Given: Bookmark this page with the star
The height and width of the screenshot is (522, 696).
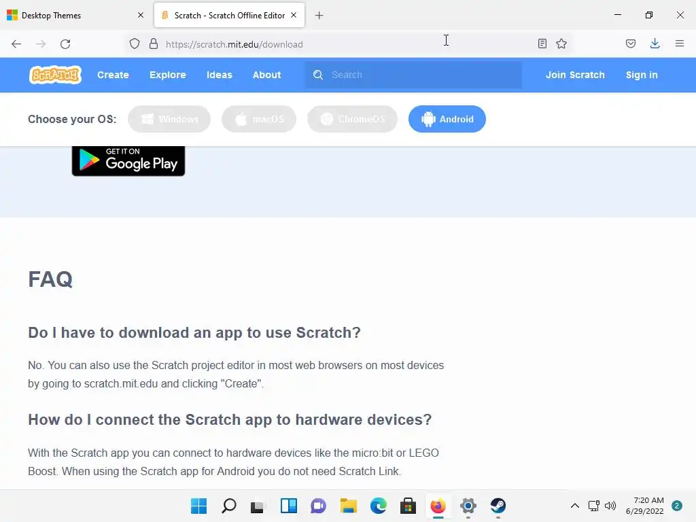Looking at the screenshot, I should (561, 43).
